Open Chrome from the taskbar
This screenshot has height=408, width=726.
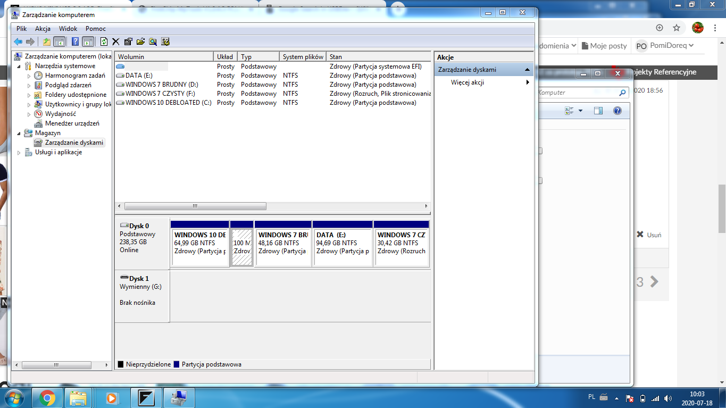pyautogui.click(x=47, y=397)
